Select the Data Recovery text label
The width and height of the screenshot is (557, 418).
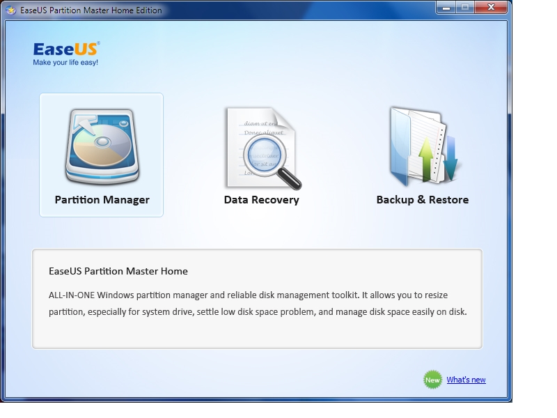261,200
